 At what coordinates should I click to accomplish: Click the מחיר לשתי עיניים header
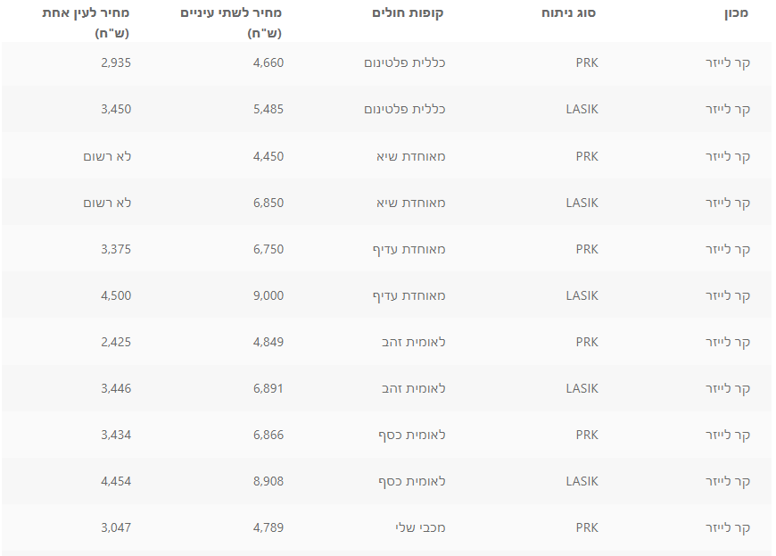(231, 23)
